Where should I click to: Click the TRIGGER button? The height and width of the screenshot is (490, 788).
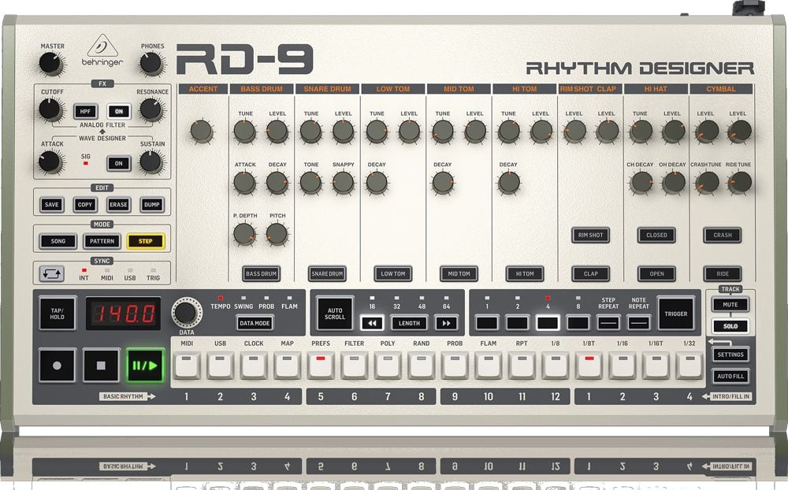pos(676,314)
